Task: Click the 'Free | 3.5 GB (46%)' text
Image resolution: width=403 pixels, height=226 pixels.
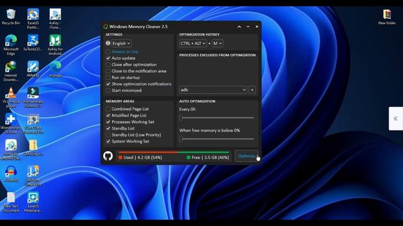Action: coord(210,158)
